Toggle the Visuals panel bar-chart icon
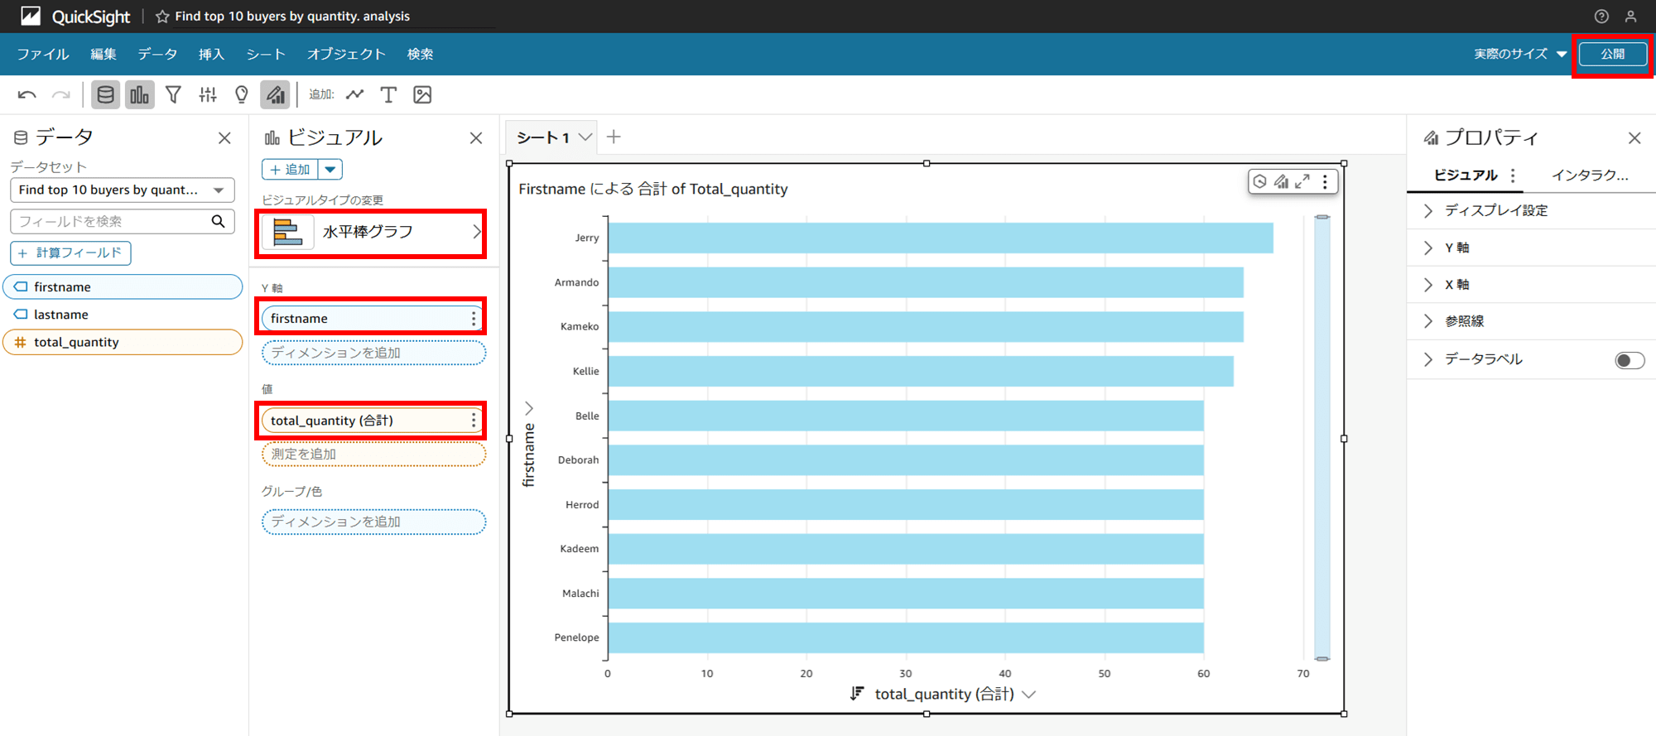1656x736 pixels. pos(140,94)
